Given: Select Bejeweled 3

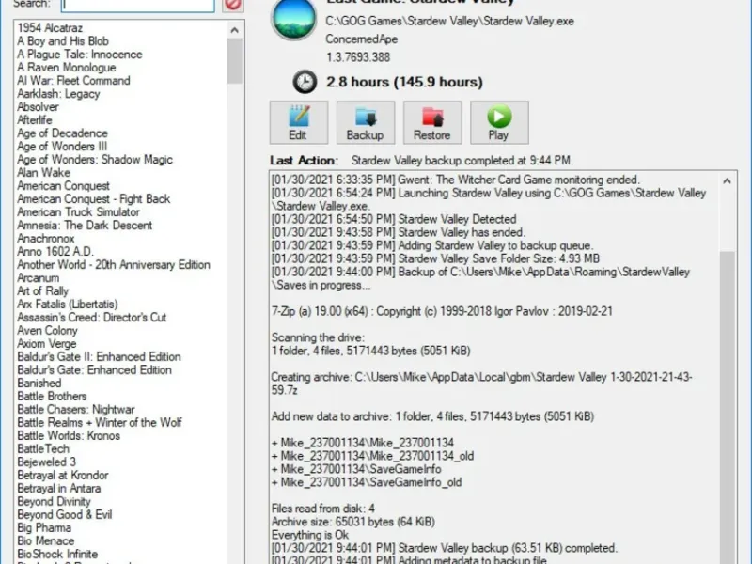Looking at the screenshot, I should [46, 462].
